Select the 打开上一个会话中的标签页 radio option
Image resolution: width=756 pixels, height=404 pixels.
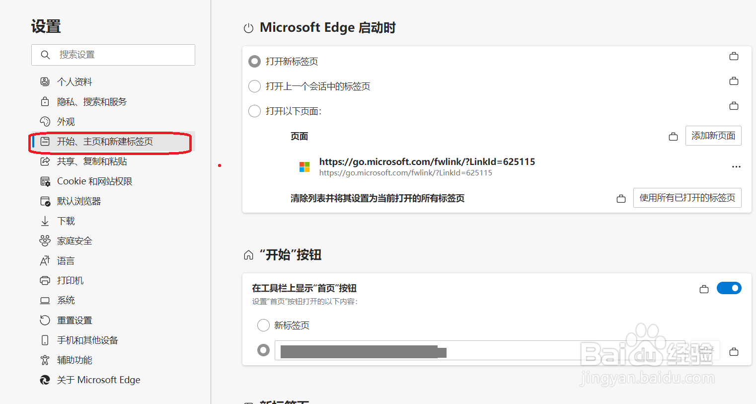[254, 86]
